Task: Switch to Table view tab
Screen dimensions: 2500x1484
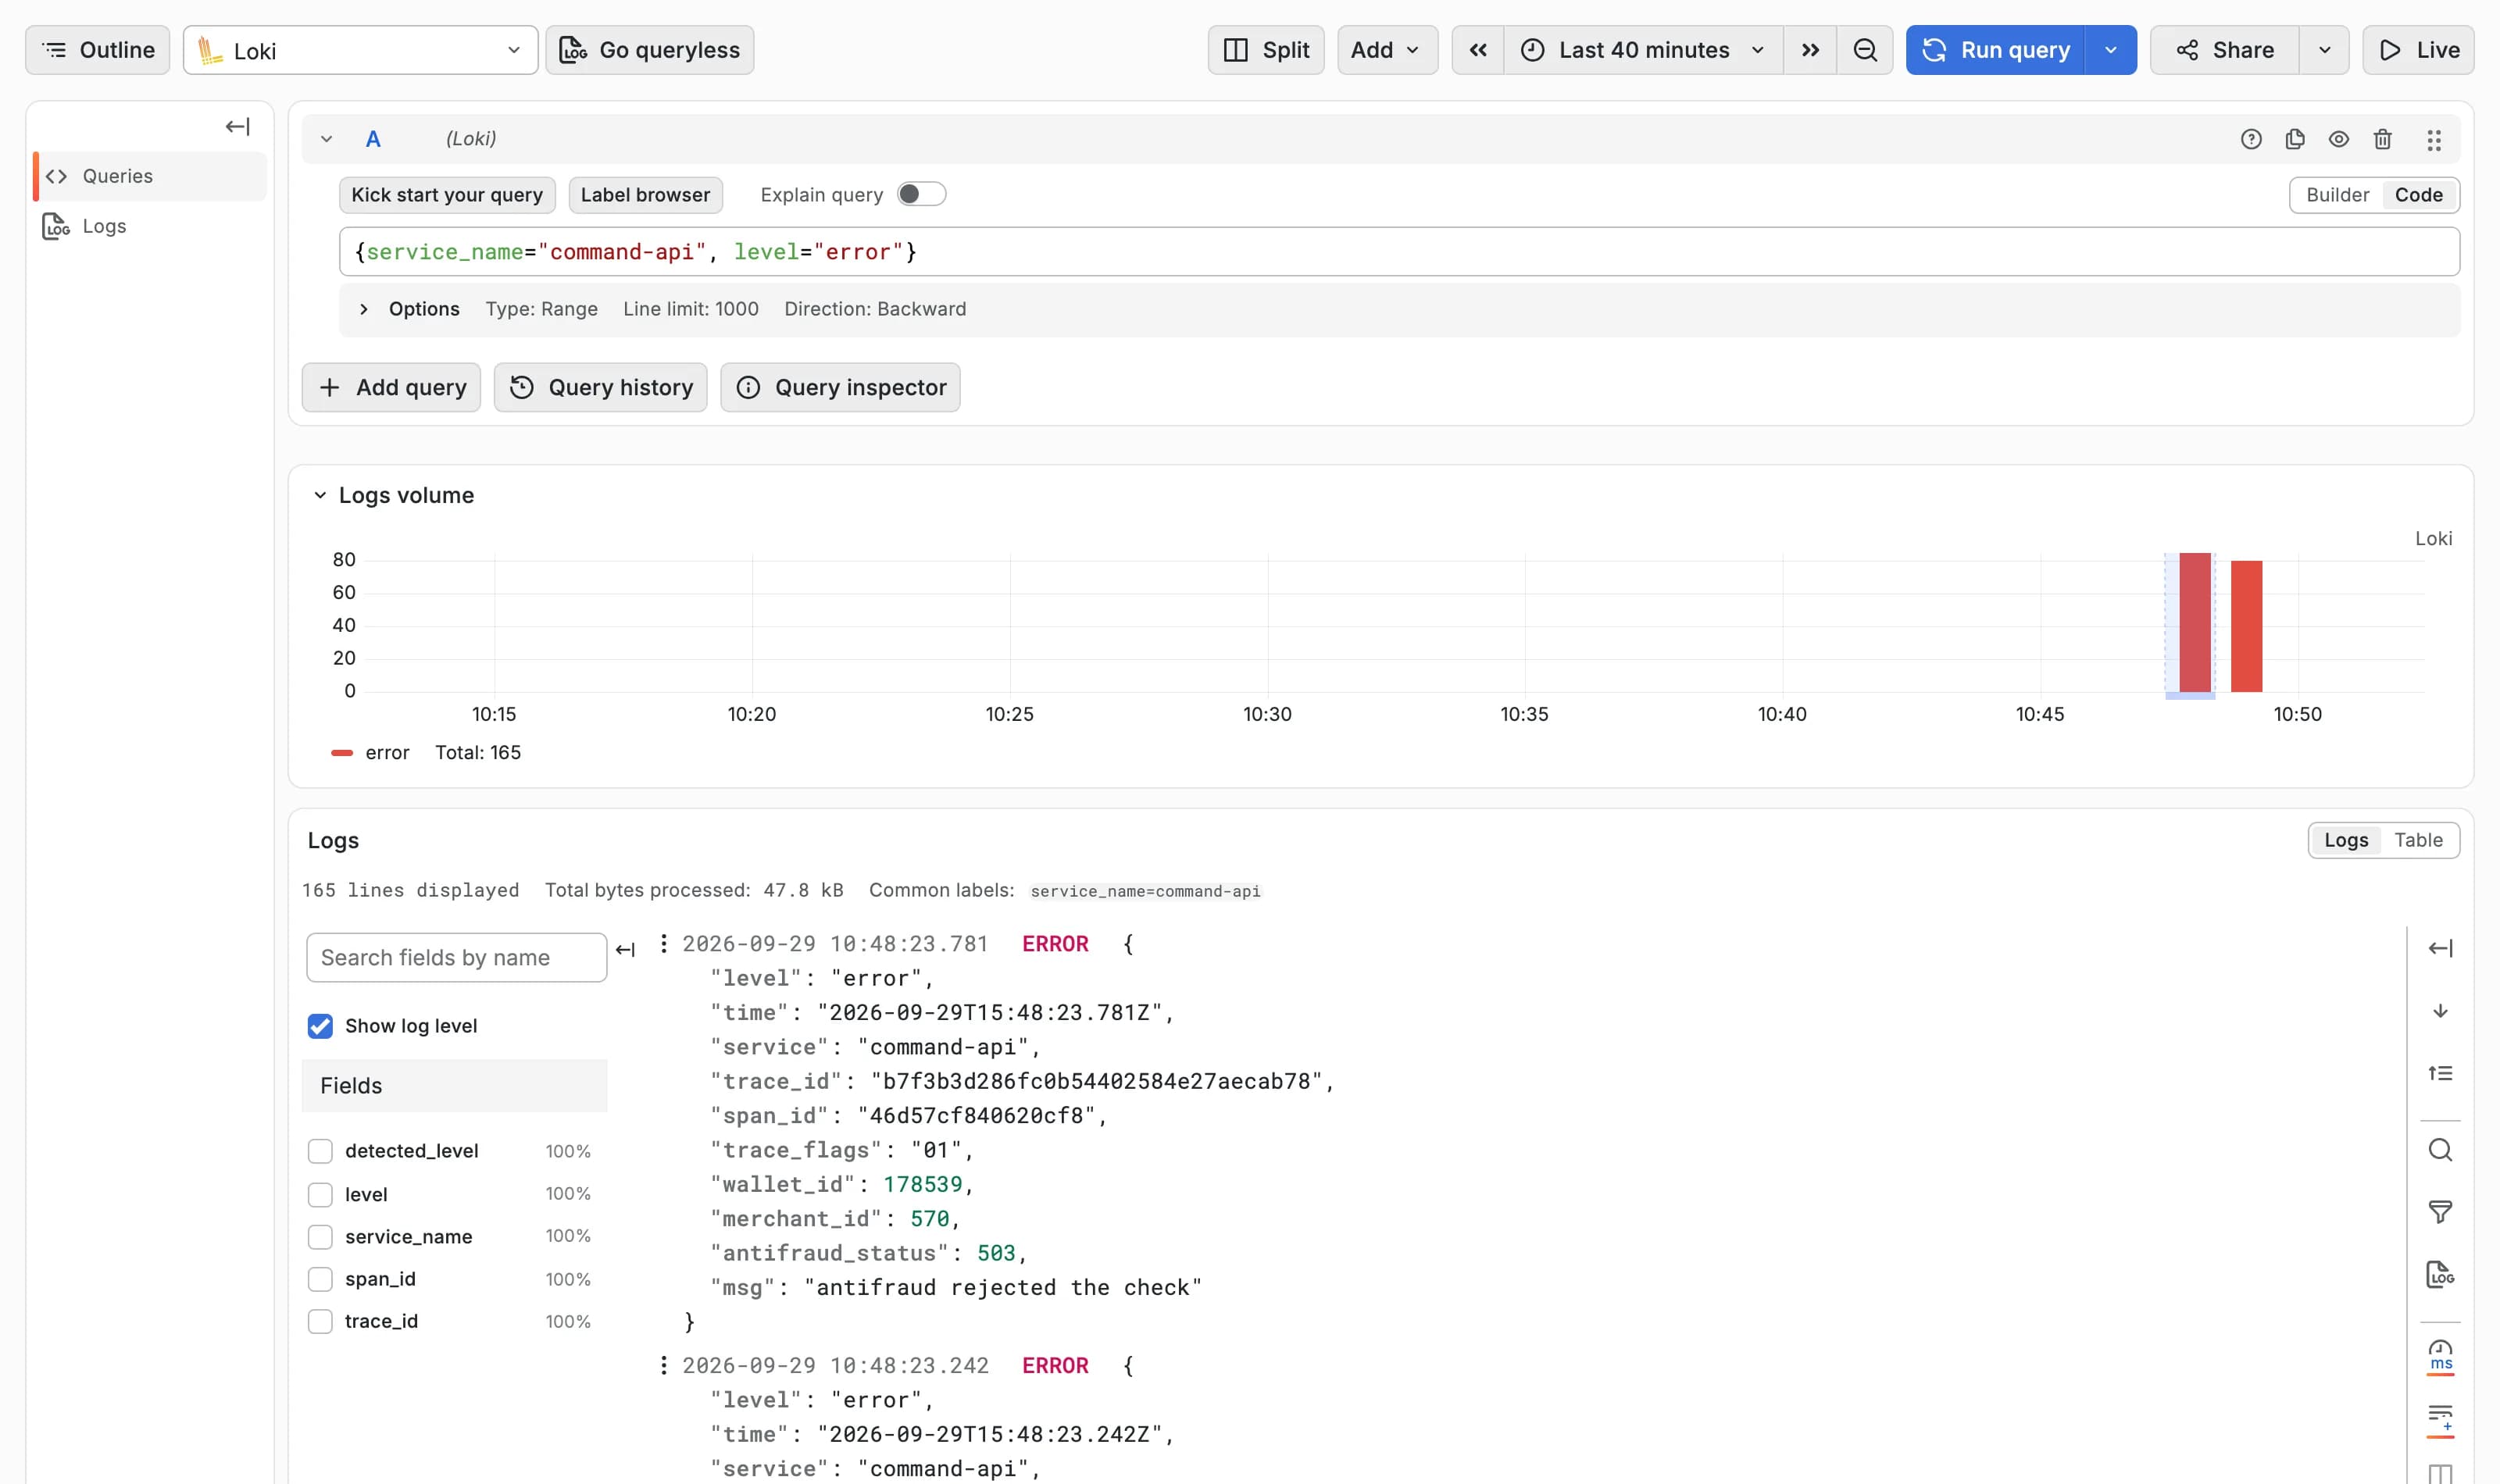Action: [x=2418, y=840]
